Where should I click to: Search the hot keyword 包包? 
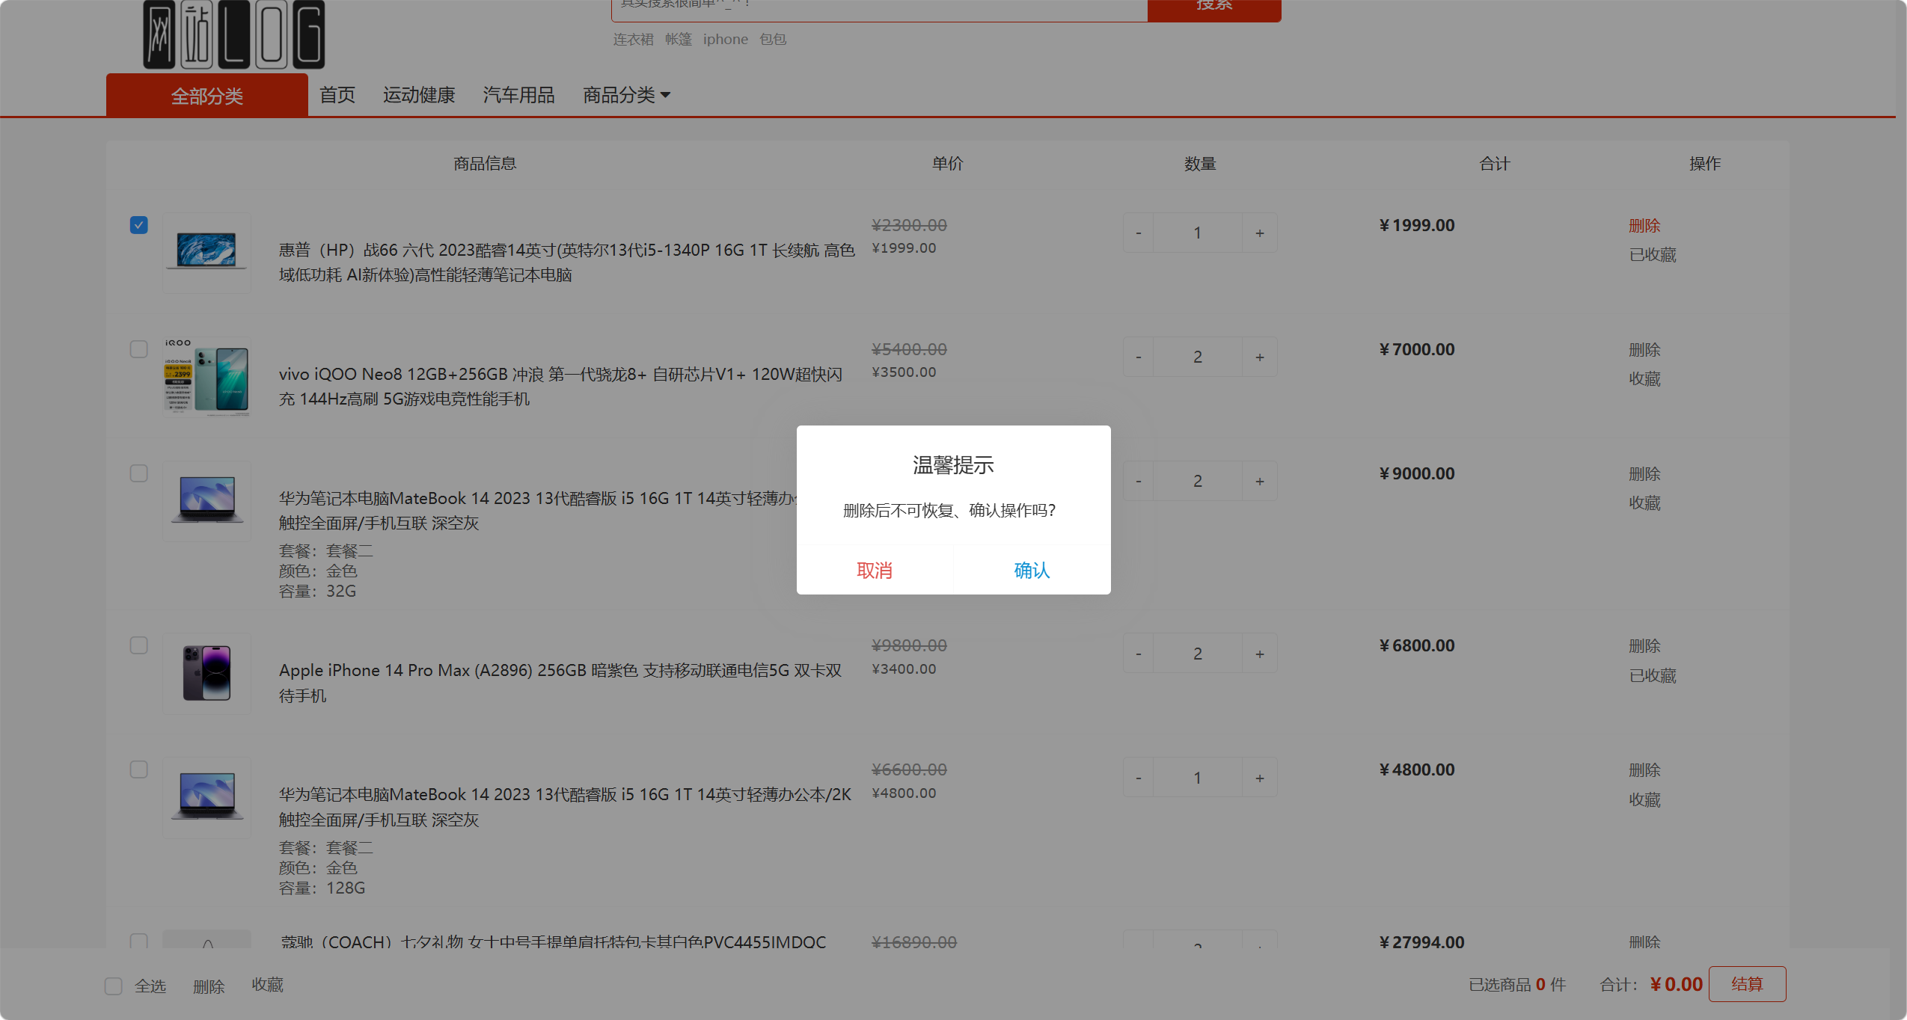773,40
